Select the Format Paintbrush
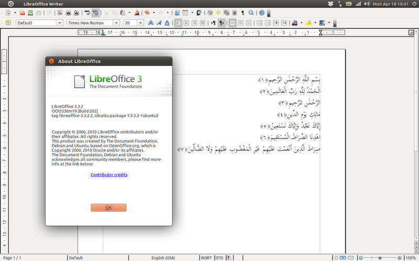 137,13
